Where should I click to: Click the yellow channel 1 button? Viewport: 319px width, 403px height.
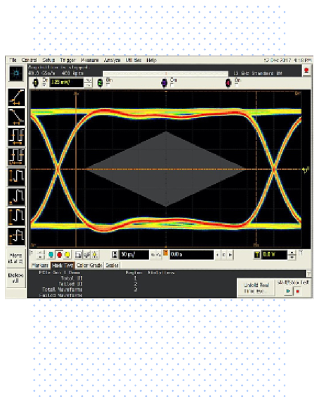click(x=36, y=83)
